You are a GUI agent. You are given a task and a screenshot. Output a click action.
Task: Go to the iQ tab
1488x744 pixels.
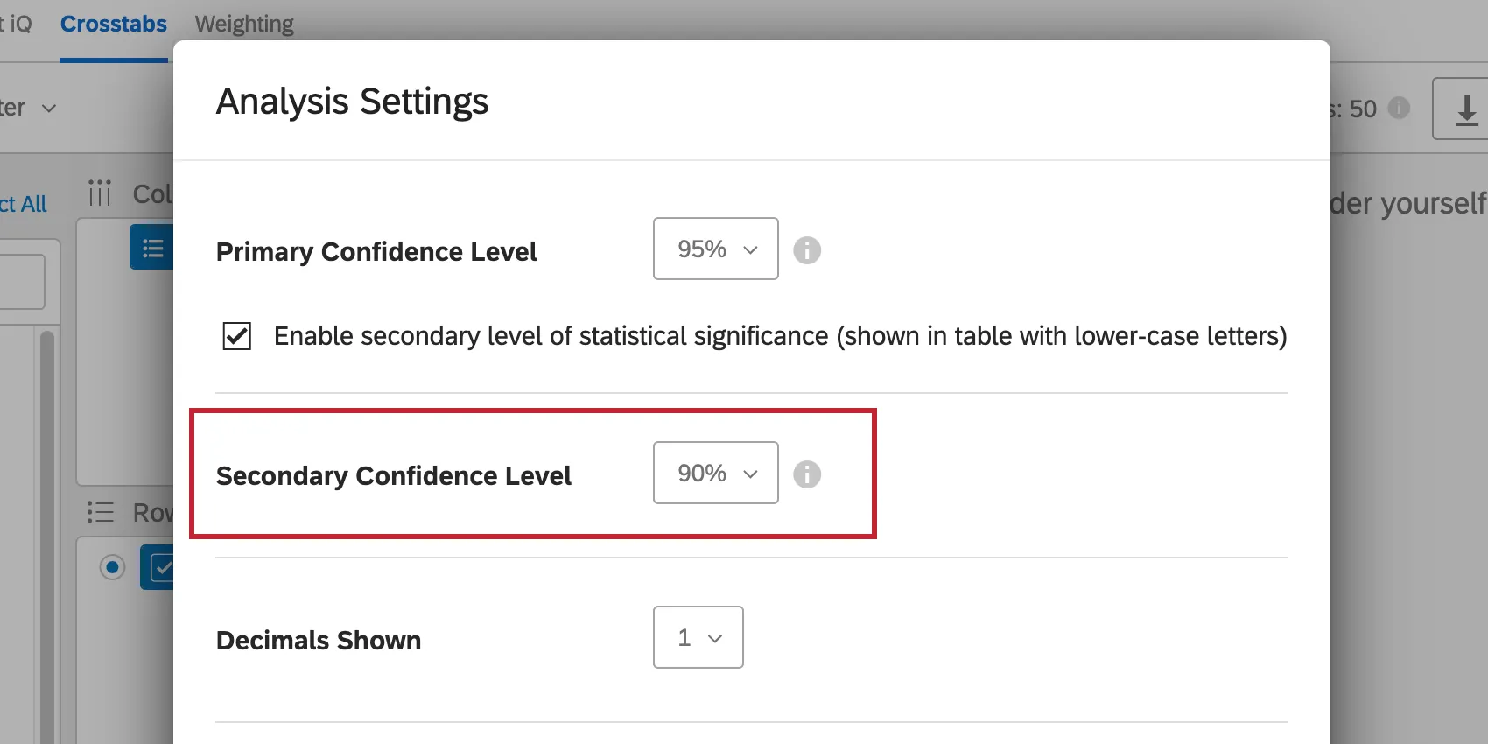click(17, 24)
